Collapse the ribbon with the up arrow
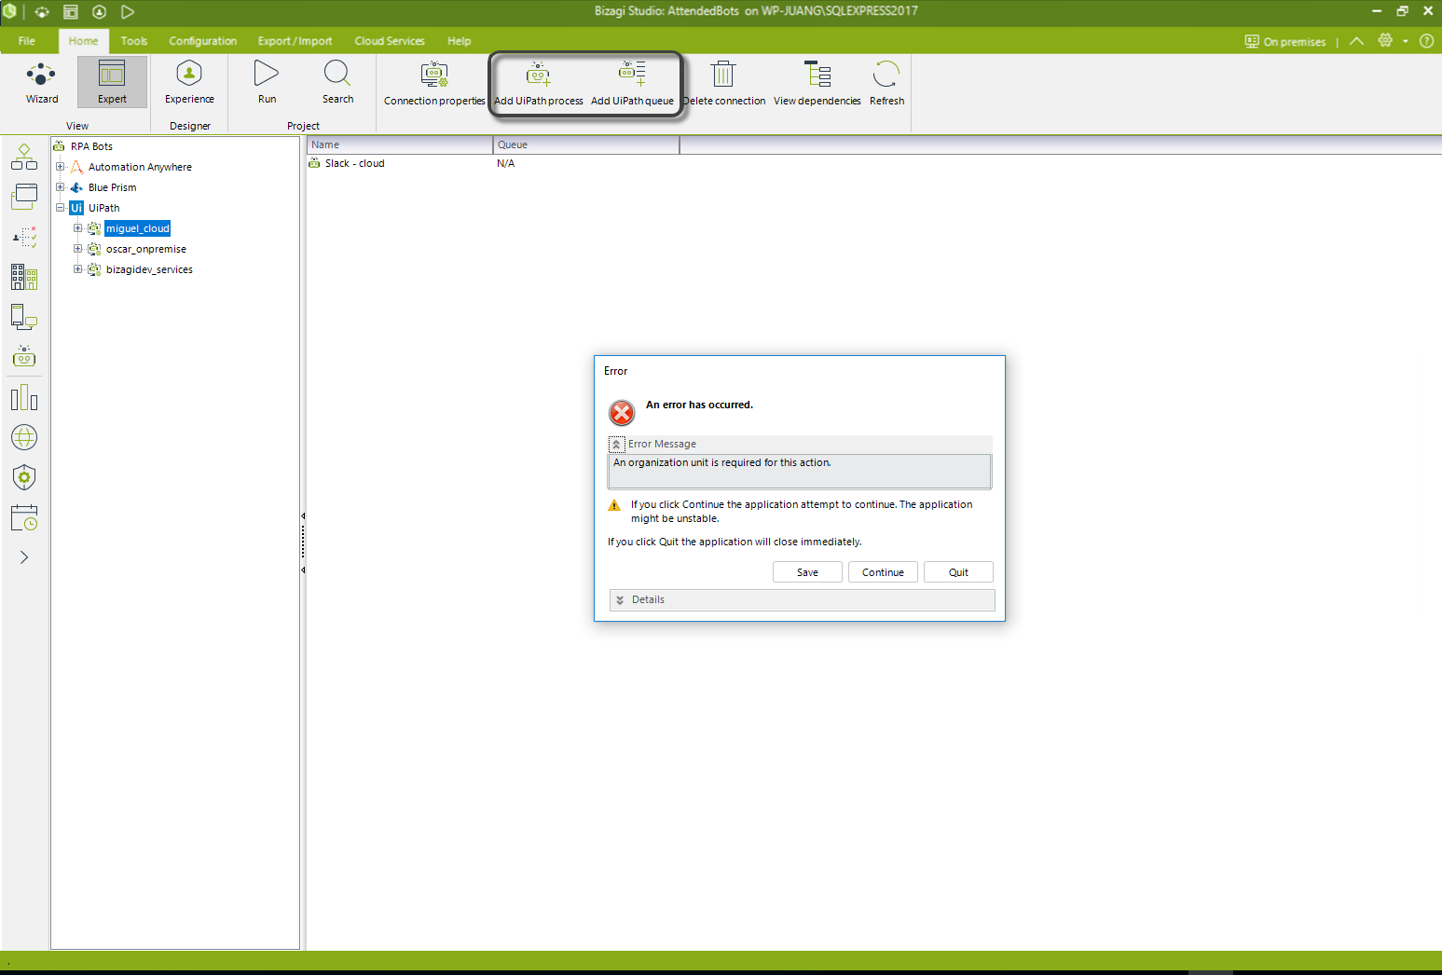 [x=1356, y=41]
